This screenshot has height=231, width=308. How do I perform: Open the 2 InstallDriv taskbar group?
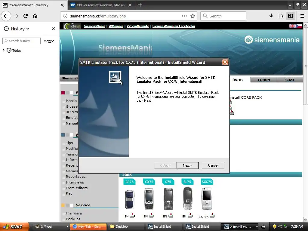[240, 226]
